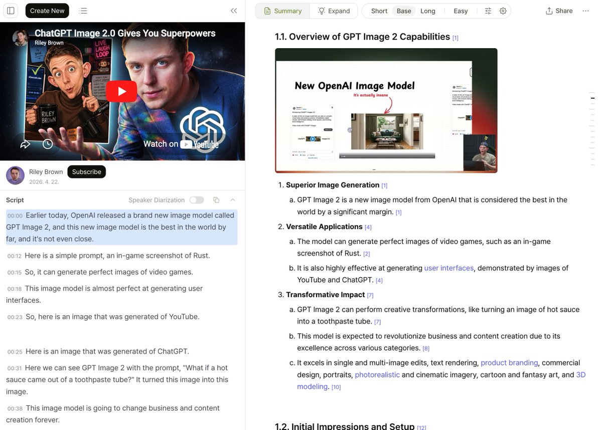Image resolution: width=602 pixels, height=430 pixels.
Task: Jump to timestamp 00:00 in the script
Action: tap(15, 216)
